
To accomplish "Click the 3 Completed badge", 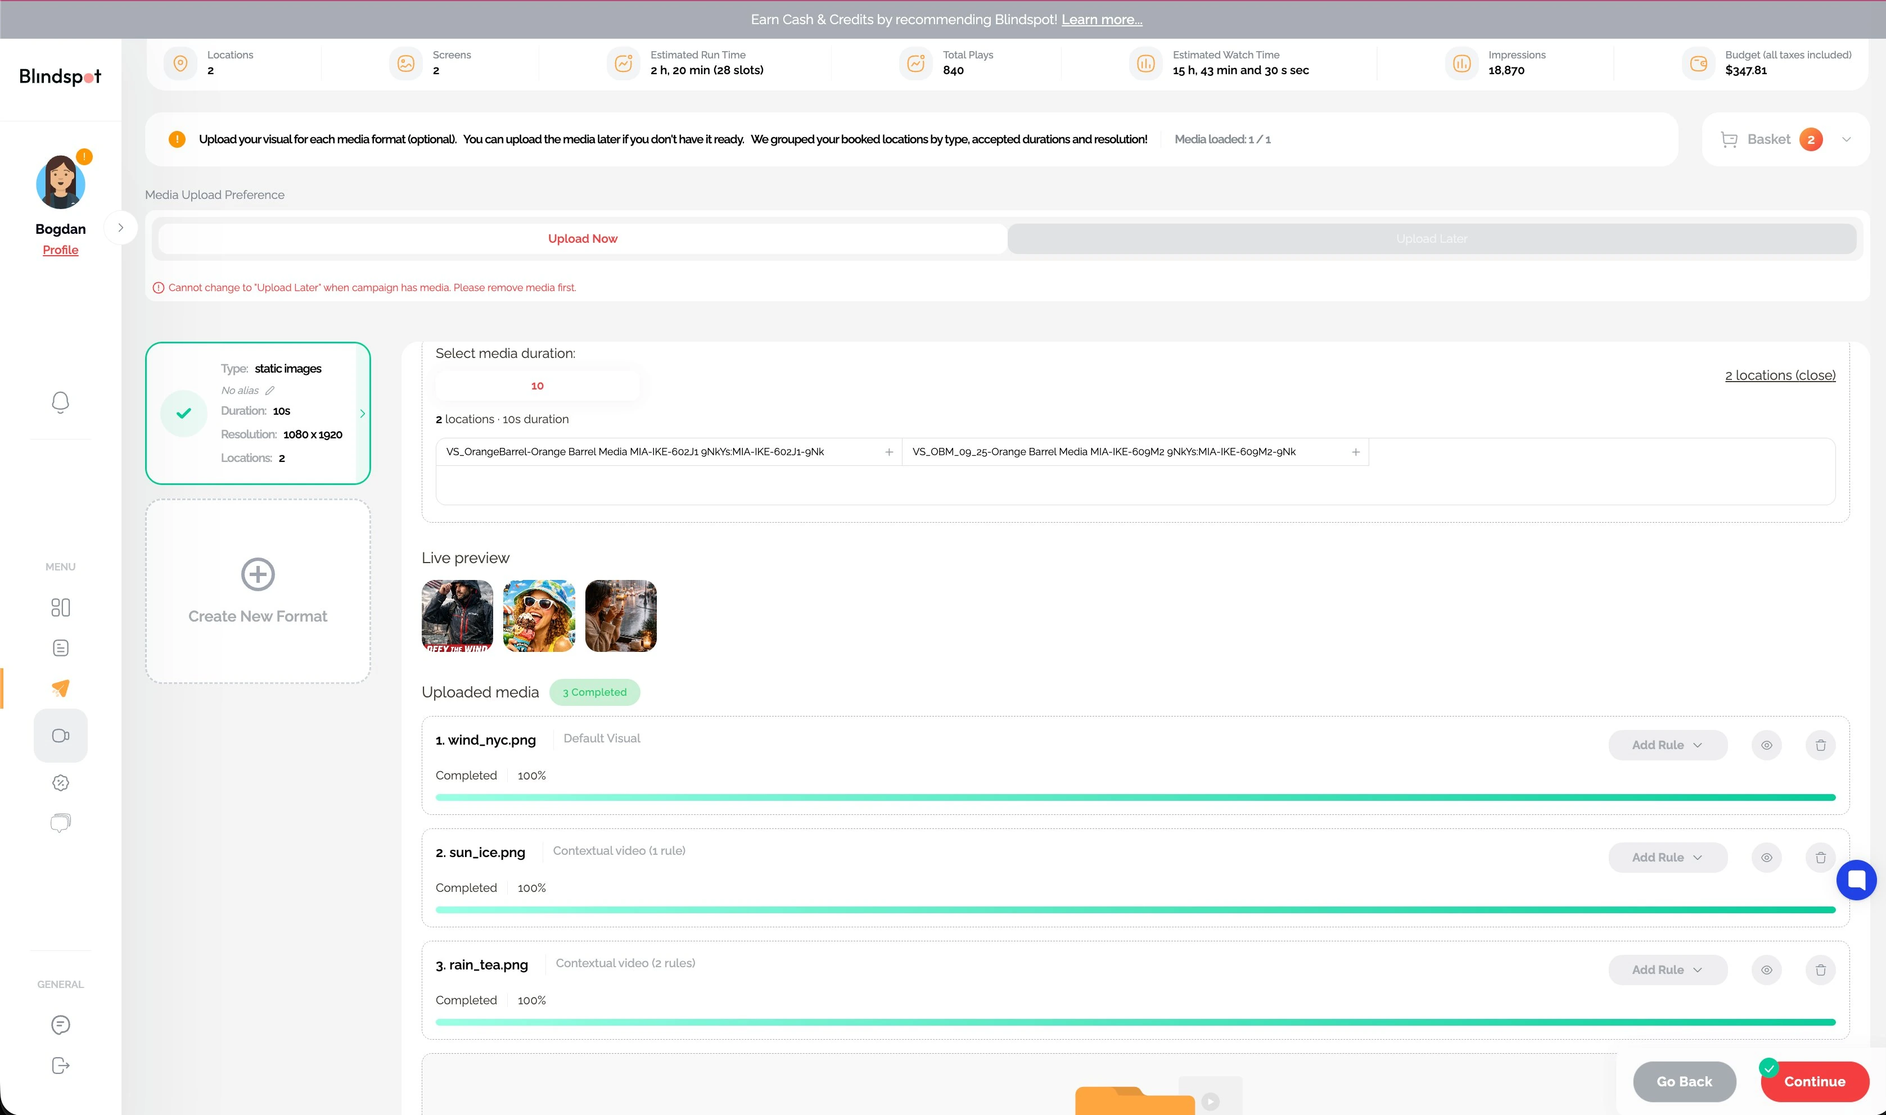I will (594, 692).
